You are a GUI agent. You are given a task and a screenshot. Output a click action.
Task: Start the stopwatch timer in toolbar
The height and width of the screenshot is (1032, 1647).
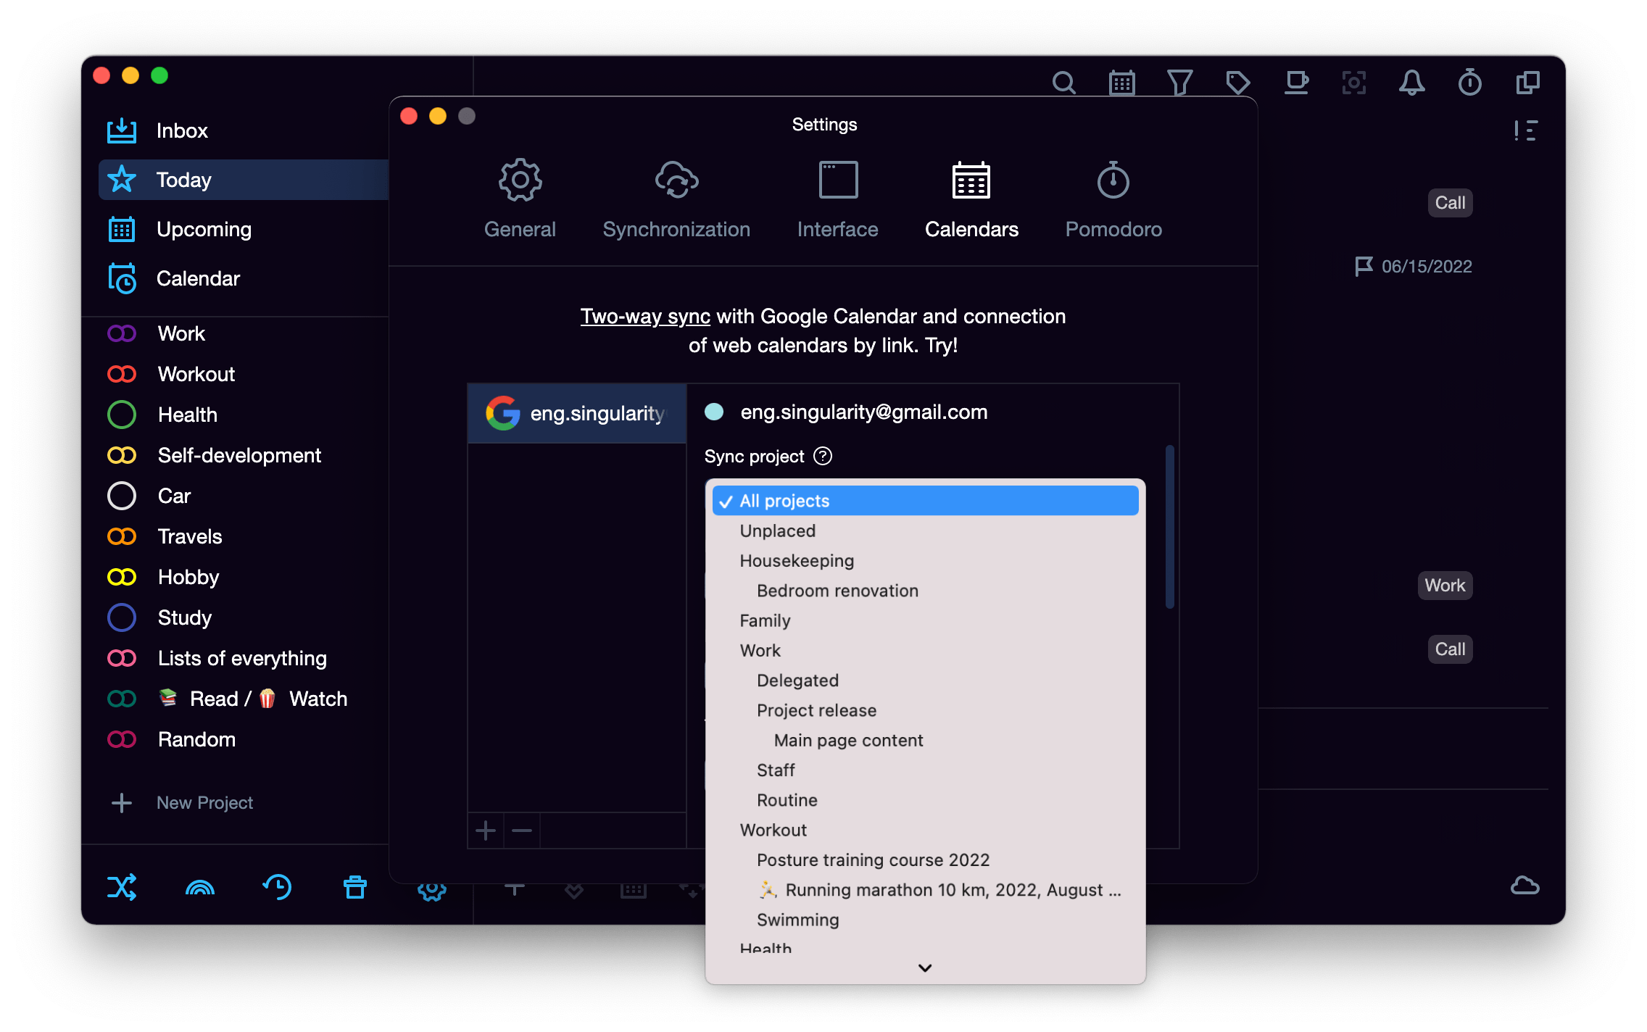(1469, 83)
